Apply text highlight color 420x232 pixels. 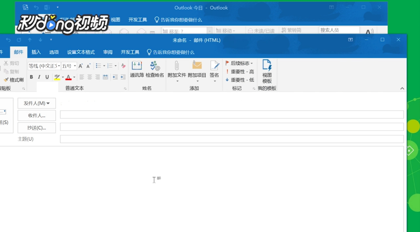57,77
